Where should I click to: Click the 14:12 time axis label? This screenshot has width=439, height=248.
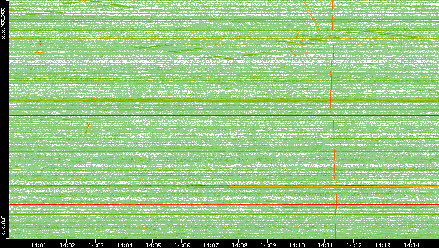354,245
